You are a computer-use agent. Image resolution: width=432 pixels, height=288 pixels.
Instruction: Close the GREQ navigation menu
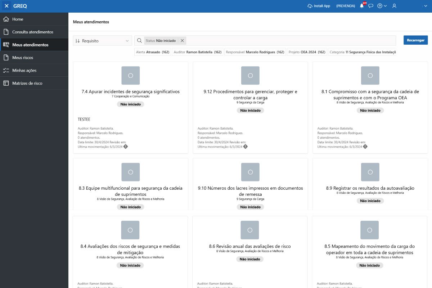6,6
